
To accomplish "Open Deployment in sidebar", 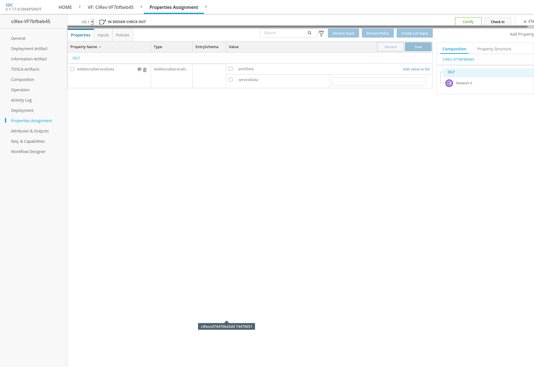I will click(22, 110).
